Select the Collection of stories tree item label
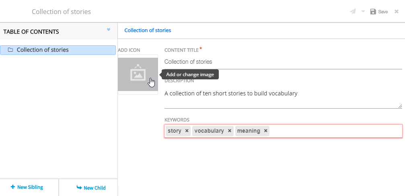The height and width of the screenshot is (196, 405). pyautogui.click(x=43, y=50)
